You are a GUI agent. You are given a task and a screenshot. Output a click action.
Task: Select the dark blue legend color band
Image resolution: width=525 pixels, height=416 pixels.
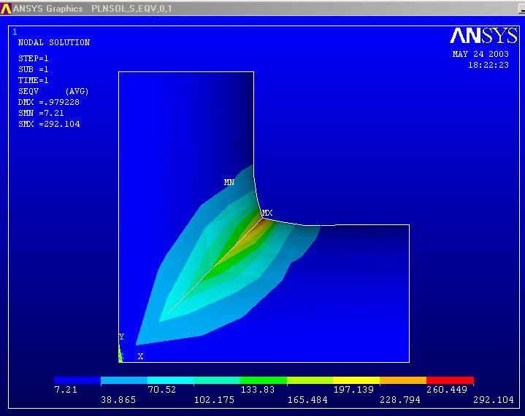77,380
